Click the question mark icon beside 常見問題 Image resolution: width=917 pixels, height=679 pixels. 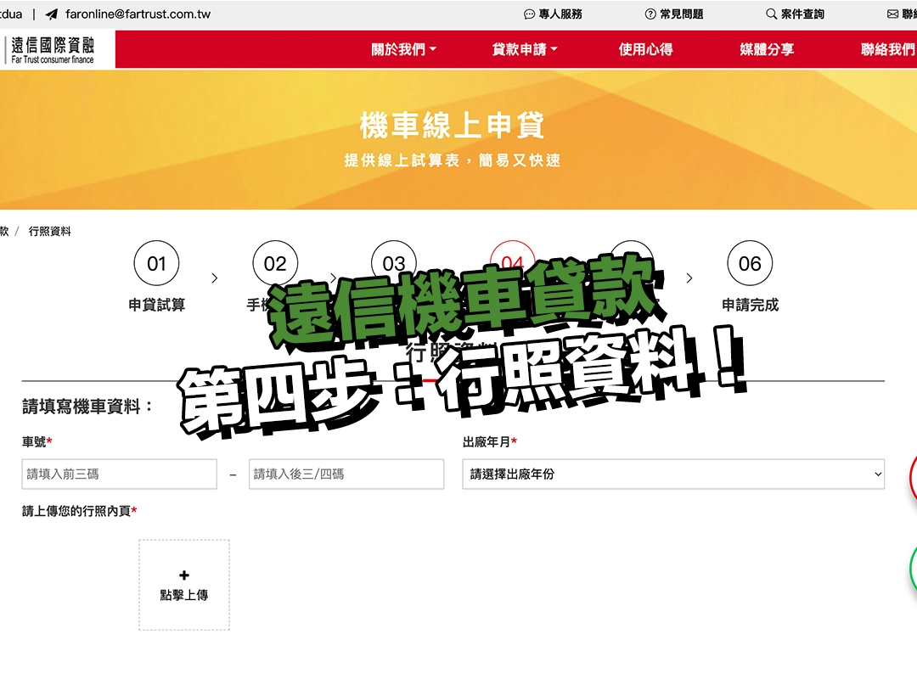click(x=650, y=14)
